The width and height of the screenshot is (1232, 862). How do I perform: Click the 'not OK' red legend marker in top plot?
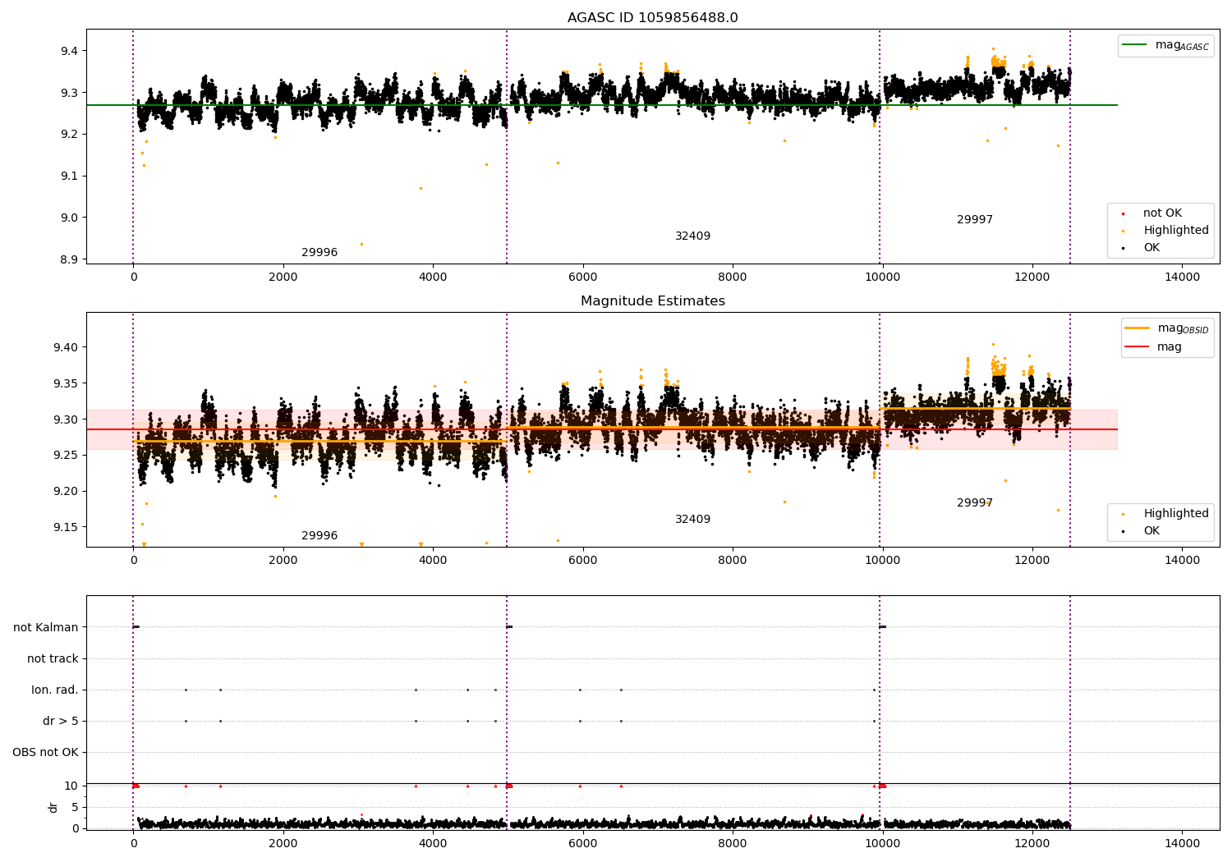[1123, 213]
